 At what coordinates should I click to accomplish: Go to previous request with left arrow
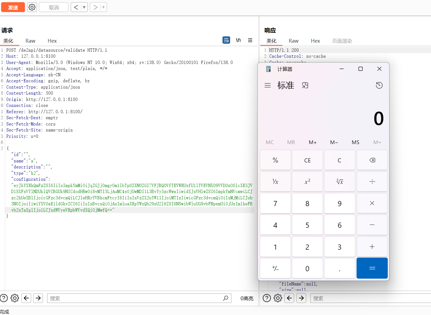pyautogui.click(x=76, y=7)
